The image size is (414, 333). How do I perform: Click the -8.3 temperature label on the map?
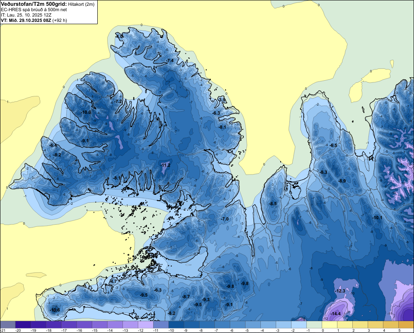click(x=324, y=172)
